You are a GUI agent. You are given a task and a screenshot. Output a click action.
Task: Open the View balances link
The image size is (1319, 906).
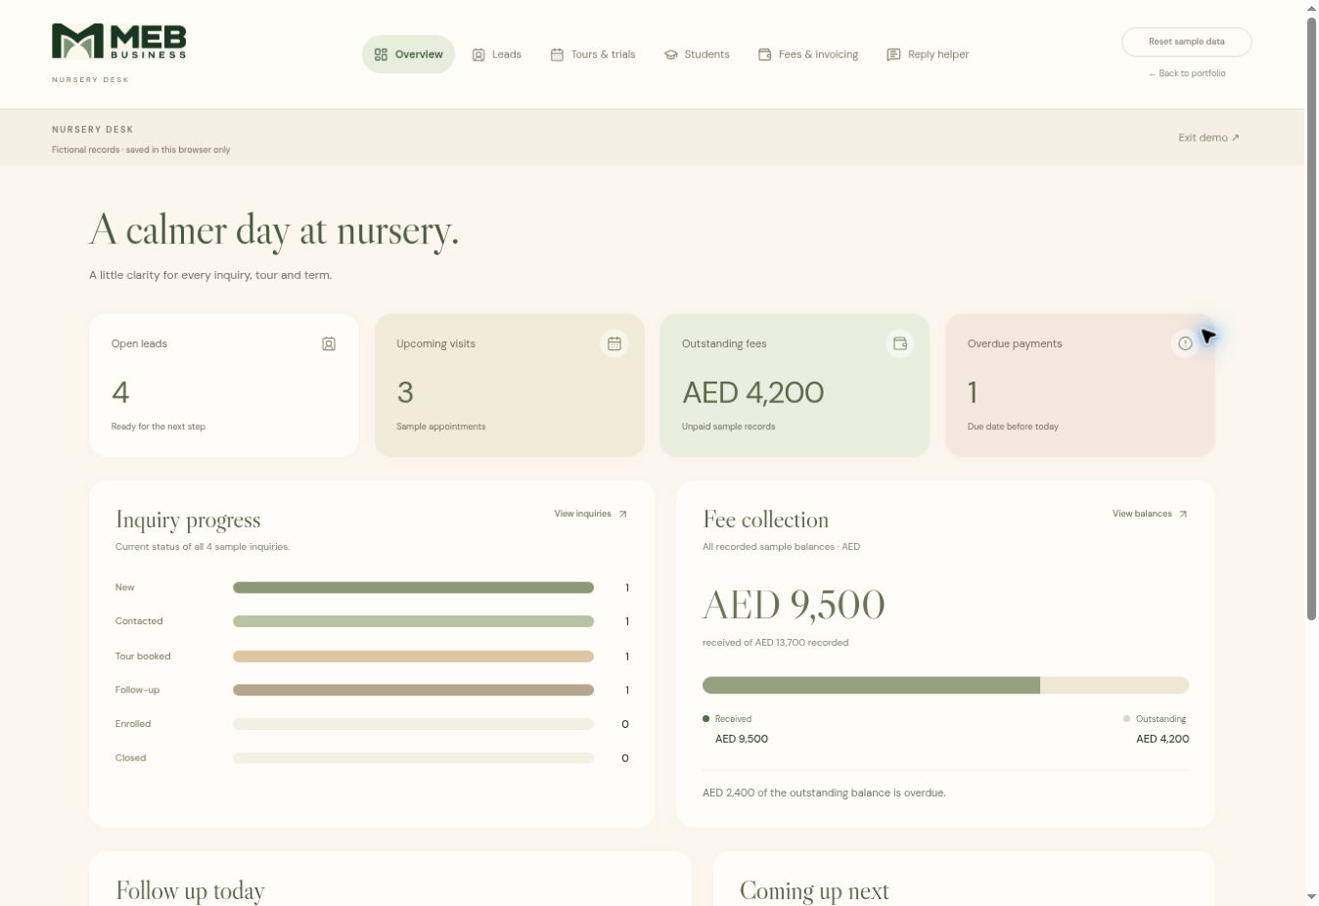[1150, 514]
